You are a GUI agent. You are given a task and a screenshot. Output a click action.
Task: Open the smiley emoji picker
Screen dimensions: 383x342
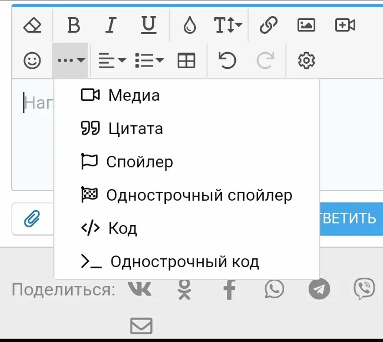pyautogui.click(x=33, y=60)
